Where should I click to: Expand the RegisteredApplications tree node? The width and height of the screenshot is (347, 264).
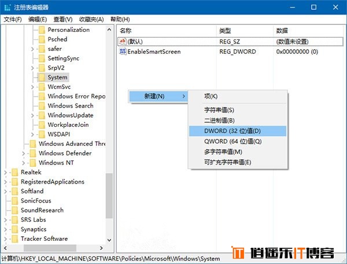(6, 182)
